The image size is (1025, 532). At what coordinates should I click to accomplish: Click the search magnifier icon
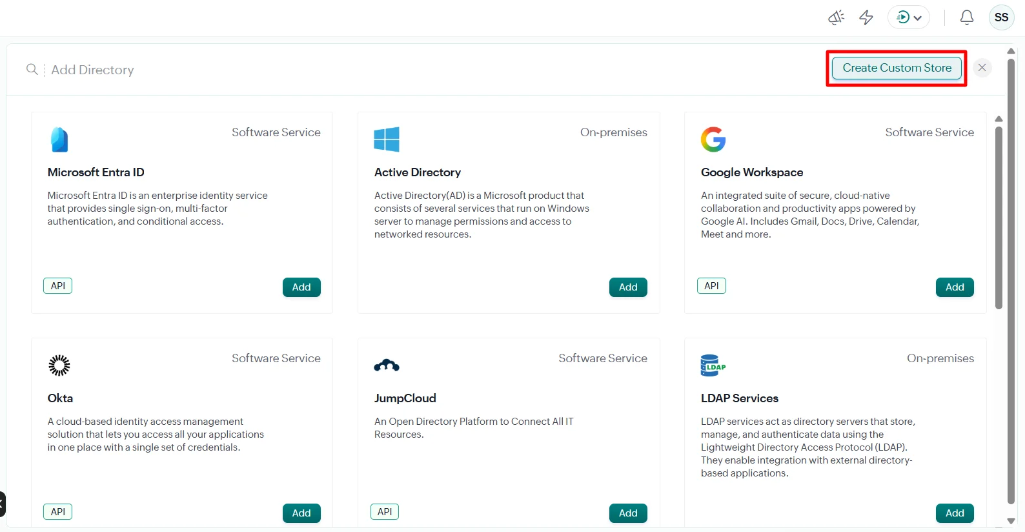click(x=32, y=69)
